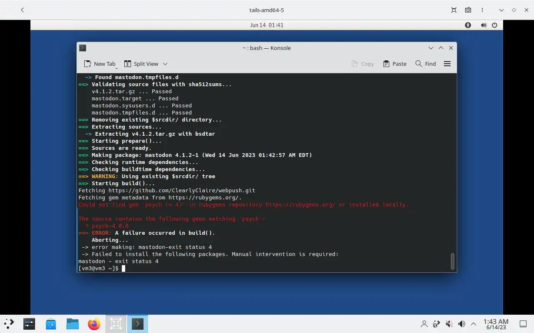The width and height of the screenshot is (534, 333).
Task: Click the Copy toolbar button
Action: 363,64
